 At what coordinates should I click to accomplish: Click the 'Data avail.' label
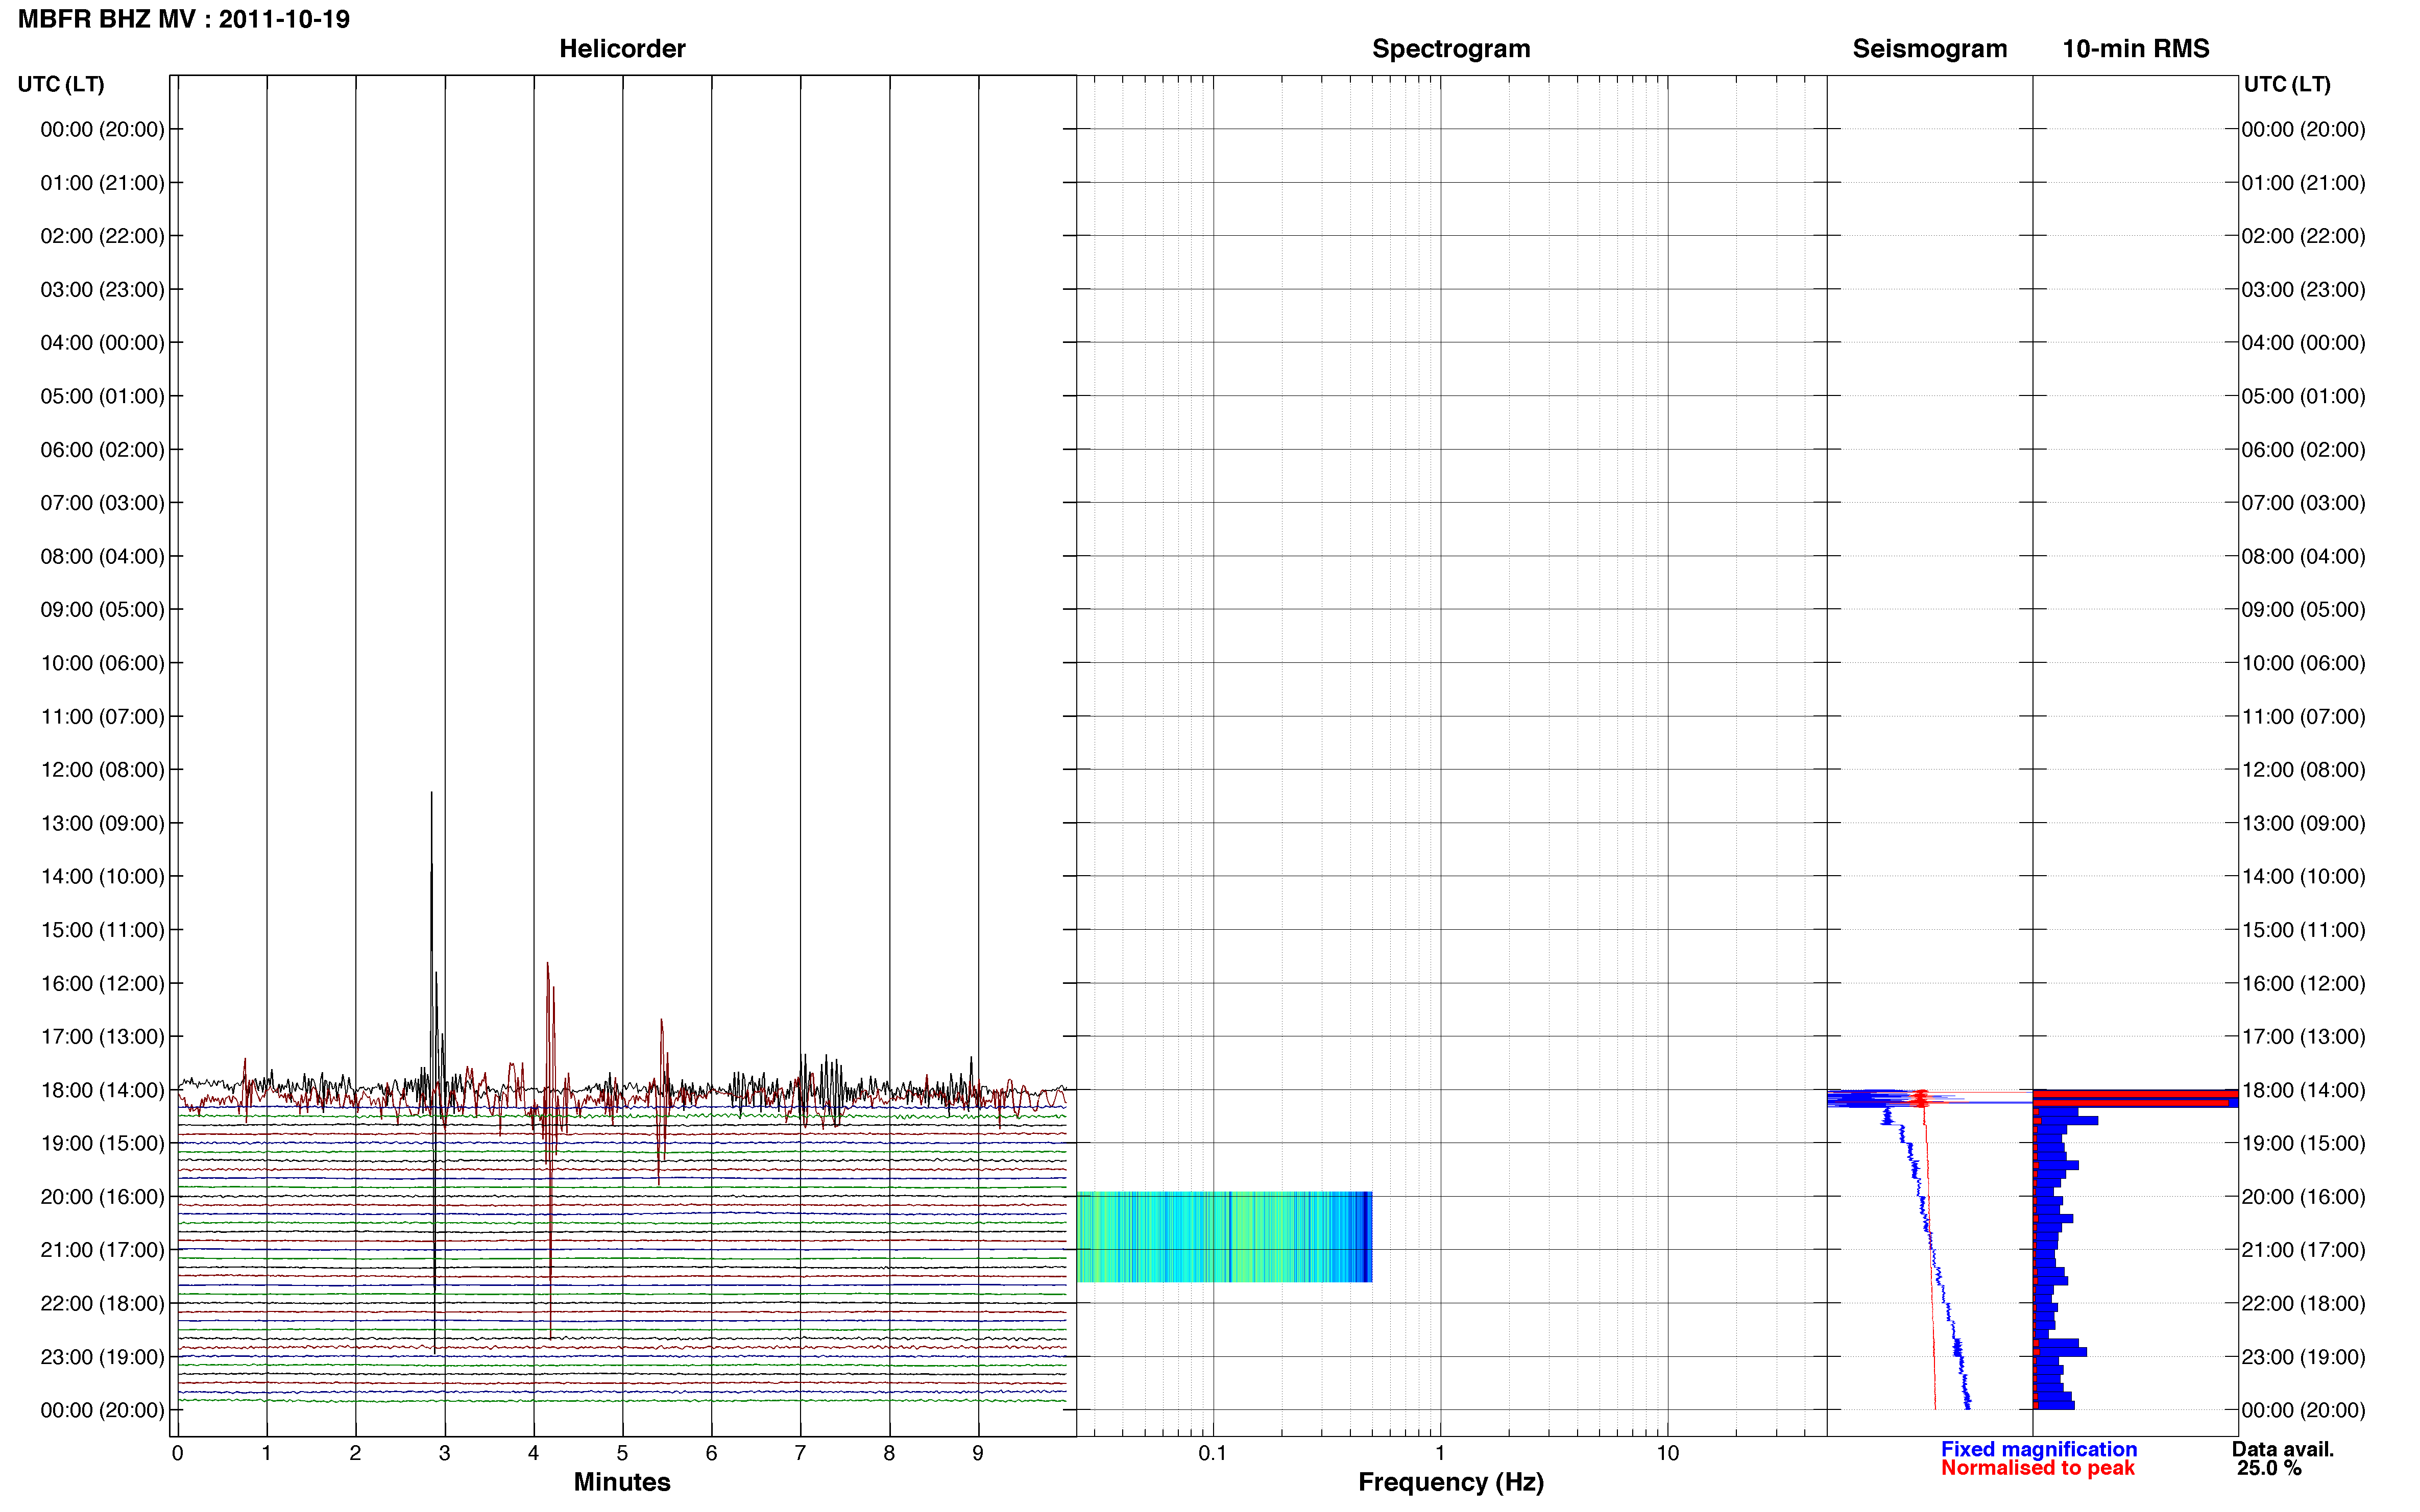[2283, 1449]
